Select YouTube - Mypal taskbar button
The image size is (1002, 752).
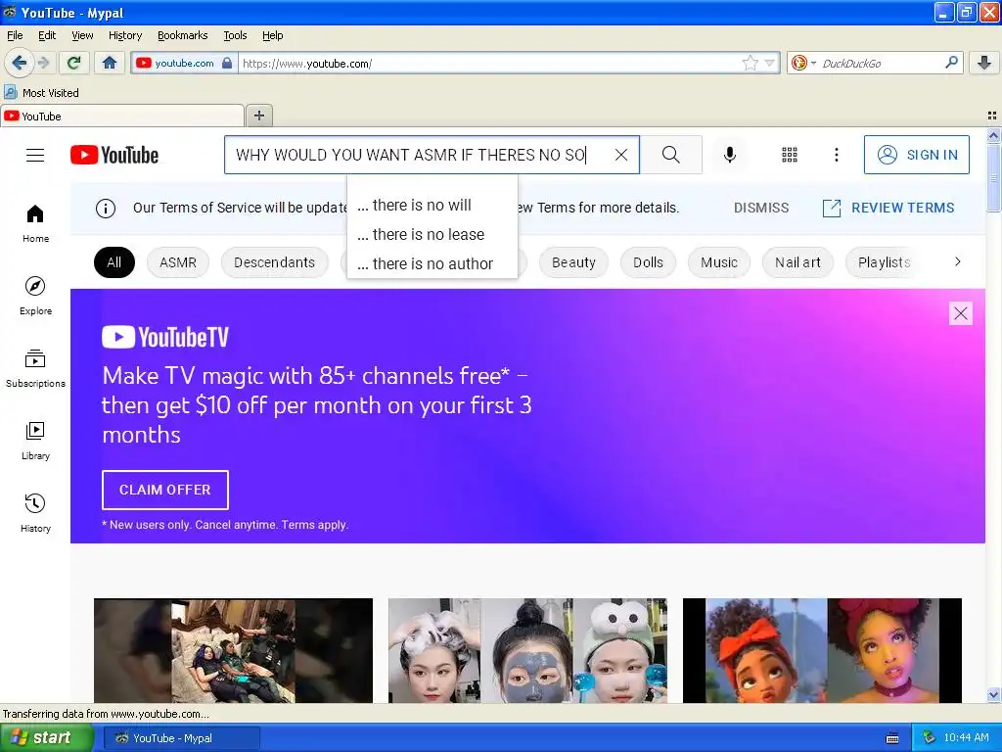tap(181, 738)
